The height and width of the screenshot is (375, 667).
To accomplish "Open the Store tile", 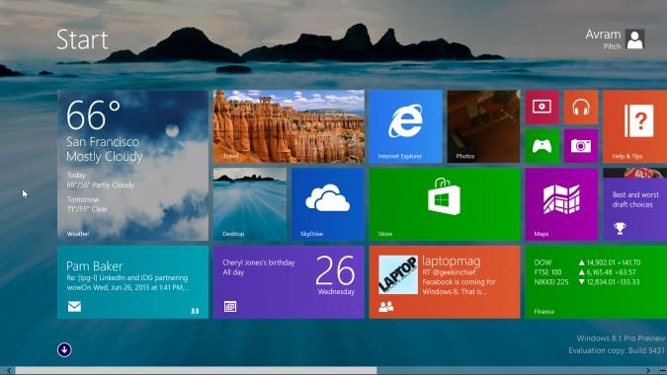I will (x=445, y=204).
